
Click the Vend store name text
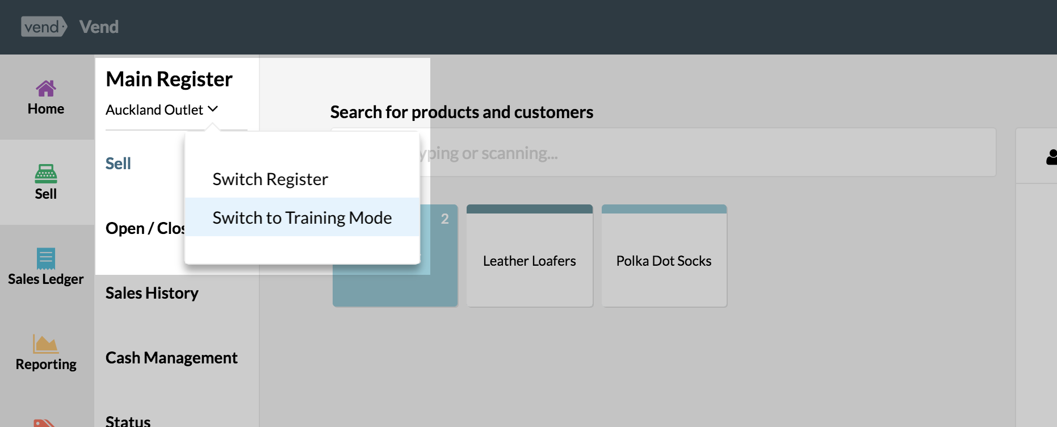(x=99, y=27)
